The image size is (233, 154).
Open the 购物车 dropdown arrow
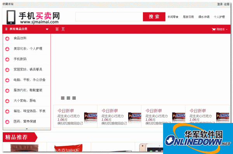(x=227, y=29)
